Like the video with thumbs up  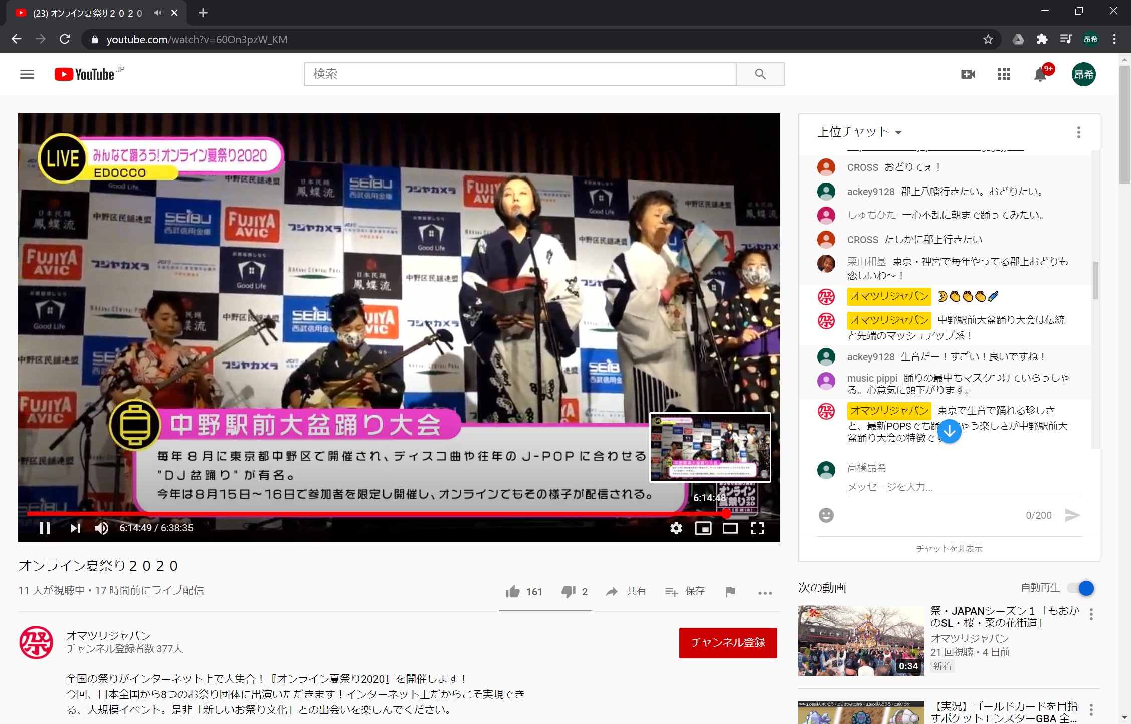click(x=513, y=592)
